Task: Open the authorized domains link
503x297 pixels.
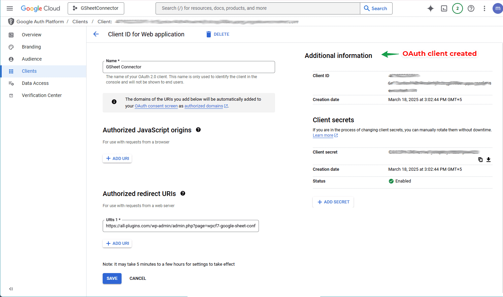Action: point(204,106)
